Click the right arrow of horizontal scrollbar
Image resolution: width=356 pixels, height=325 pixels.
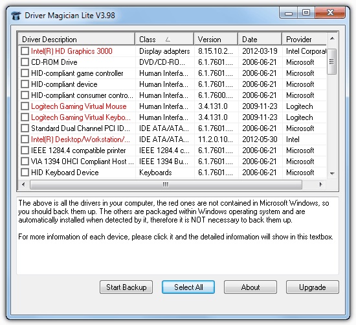[x=320, y=184]
